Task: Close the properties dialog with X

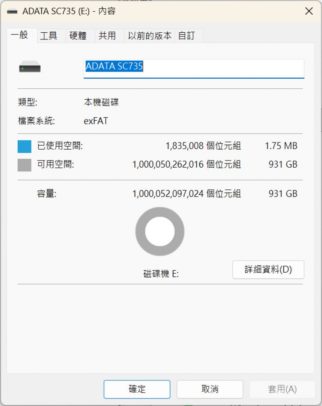Action: [309, 11]
